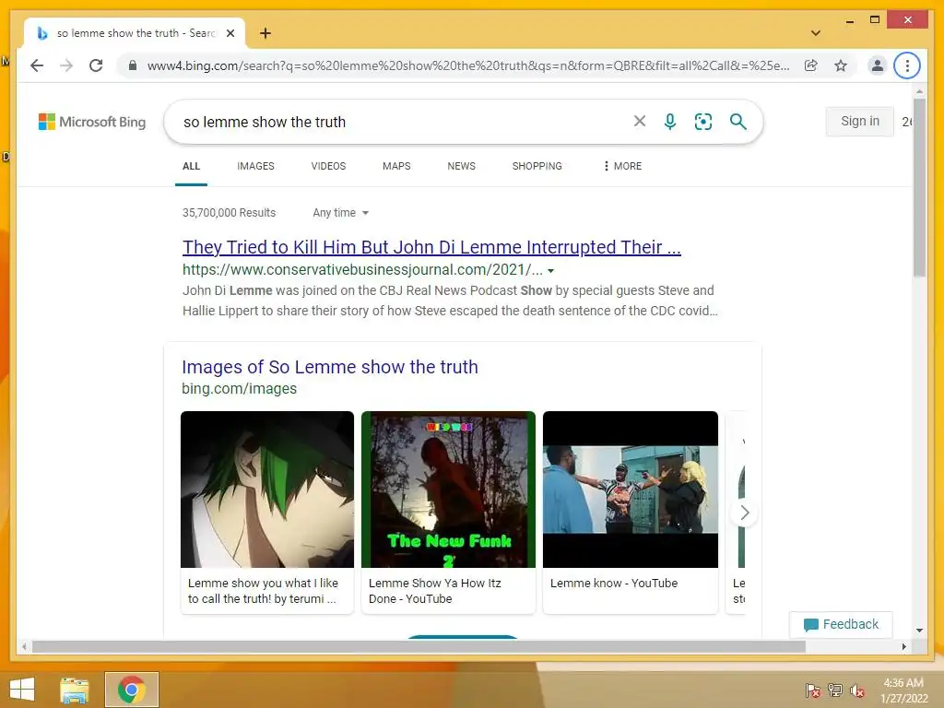Viewport: 944px width, 708px height.
Task: Open the Windows Start button
Action: click(22, 690)
